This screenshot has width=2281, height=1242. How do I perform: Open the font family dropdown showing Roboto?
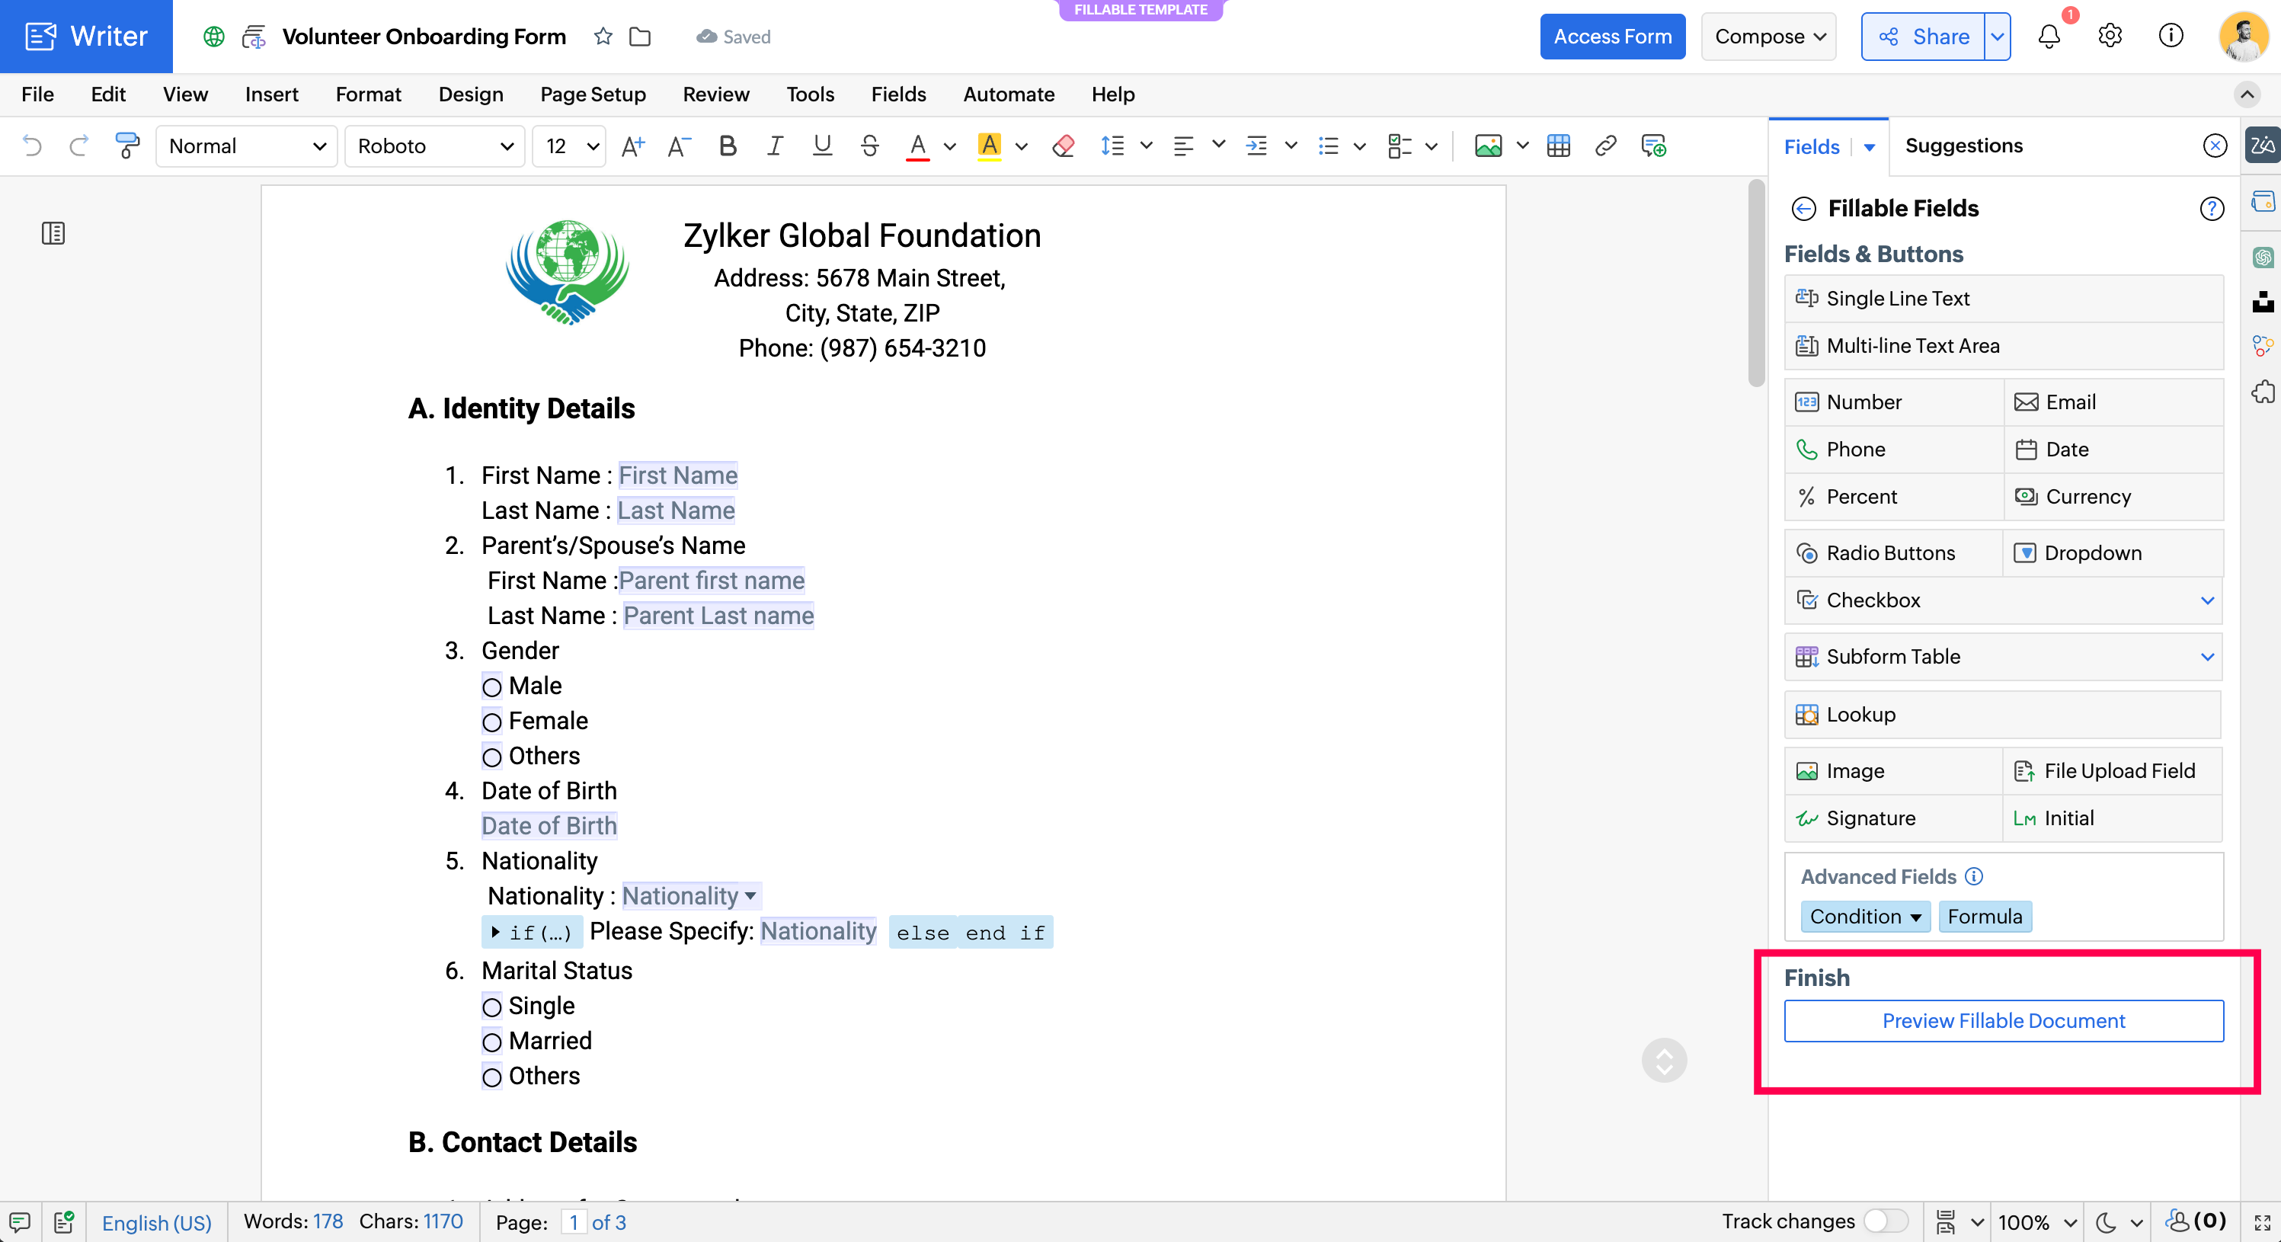coord(435,146)
